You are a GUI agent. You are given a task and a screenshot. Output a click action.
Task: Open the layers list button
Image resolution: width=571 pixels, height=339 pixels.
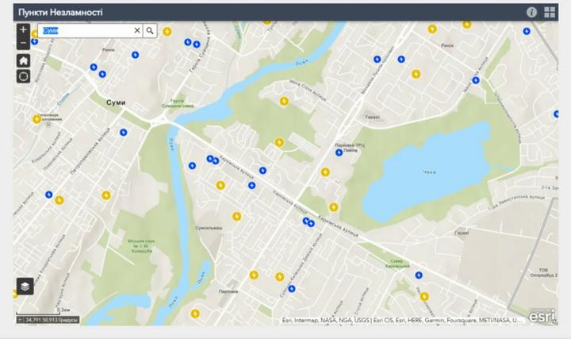point(25,286)
